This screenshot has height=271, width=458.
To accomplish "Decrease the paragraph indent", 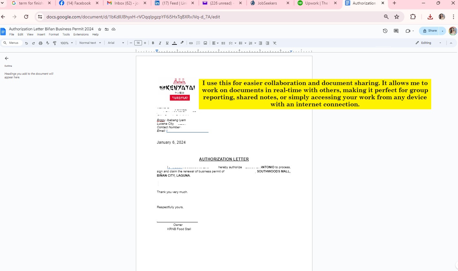I will [x=260, y=43].
